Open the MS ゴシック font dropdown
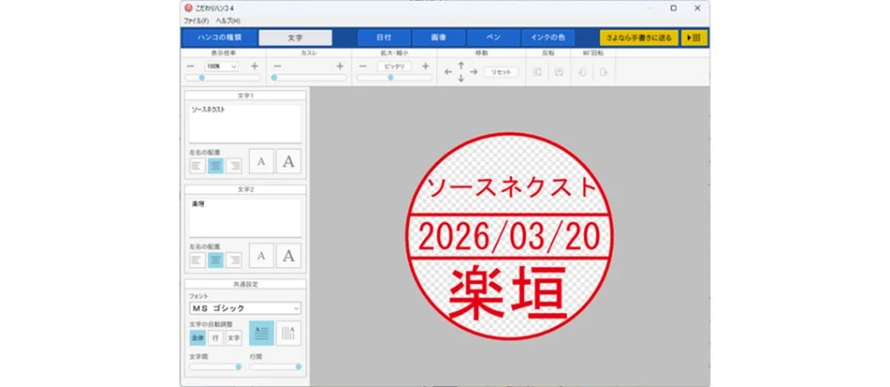The width and height of the screenshot is (890, 387). click(245, 309)
